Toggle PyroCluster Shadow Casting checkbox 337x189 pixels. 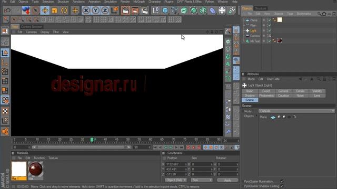[x=282, y=186]
